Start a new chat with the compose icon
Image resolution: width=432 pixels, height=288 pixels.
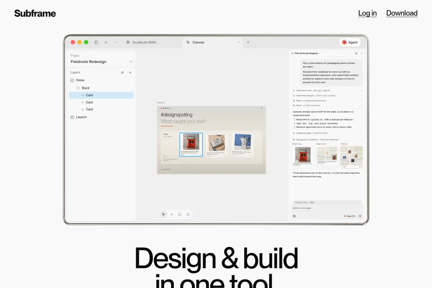[x=356, y=53]
